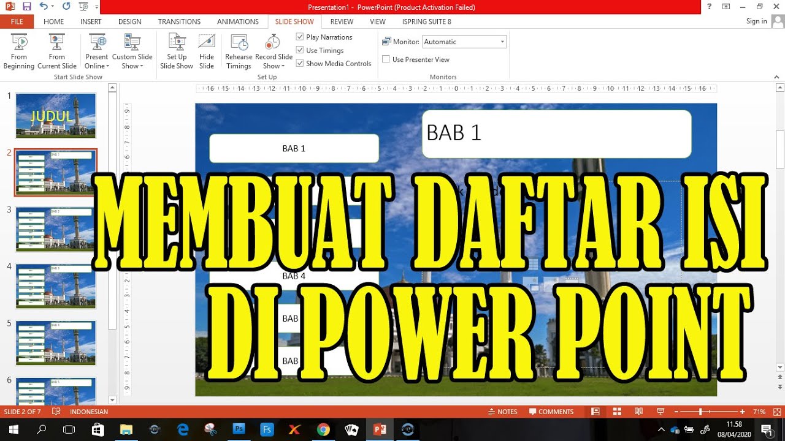This screenshot has width=785, height=441.
Task: Enable Use Presenter View
Action: [386, 59]
